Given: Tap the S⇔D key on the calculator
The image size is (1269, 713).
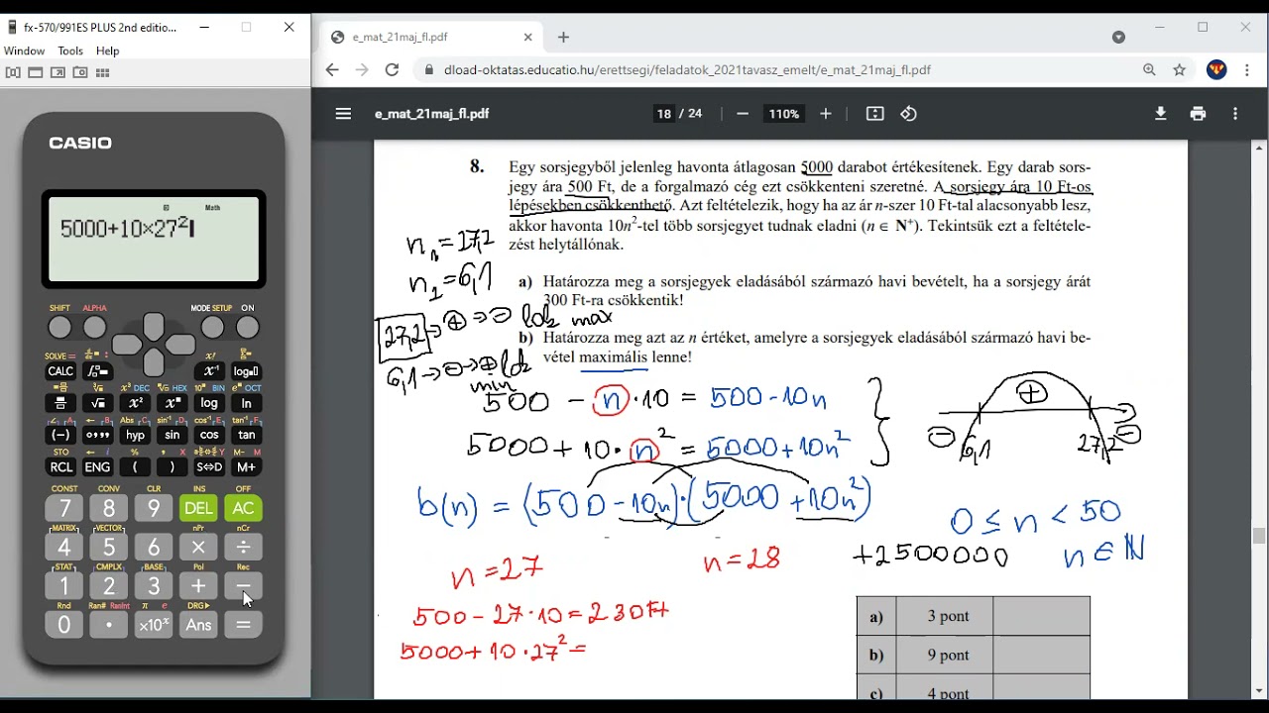Looking at the screenshot, I should pos(209,466).
